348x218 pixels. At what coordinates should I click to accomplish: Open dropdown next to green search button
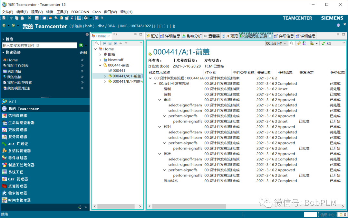click(x=86, y=45)
